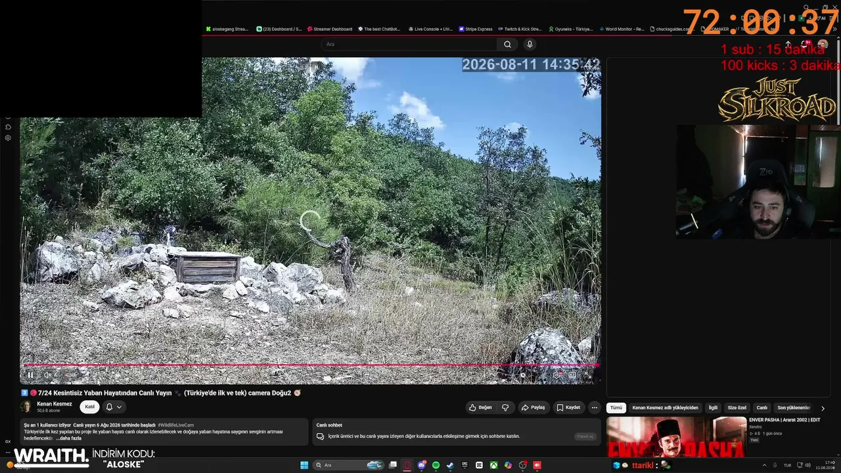Dislike the video with thumbs-down
Viewport: 841px width, 473px height.
pyautogui.click(x=505, y=407)
